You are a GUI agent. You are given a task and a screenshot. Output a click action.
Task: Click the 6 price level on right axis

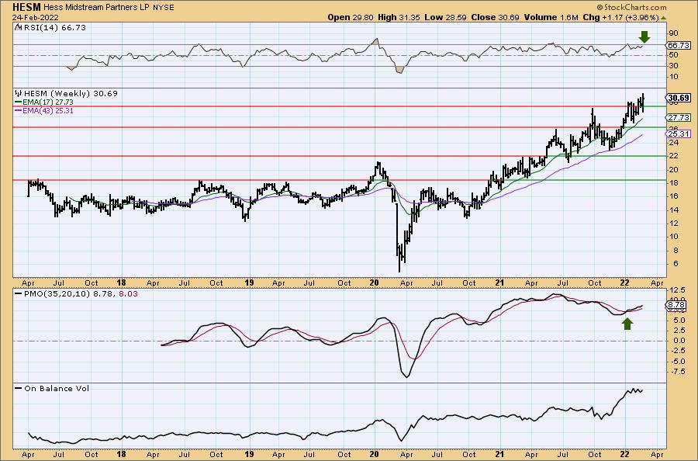coord(676,264)
